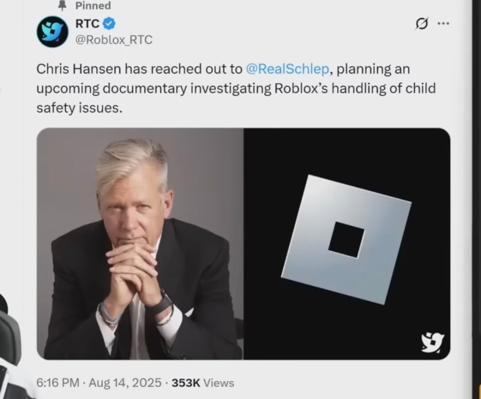
Task: Click the 6:16 PM timestamp
Action: pos(58,383)
